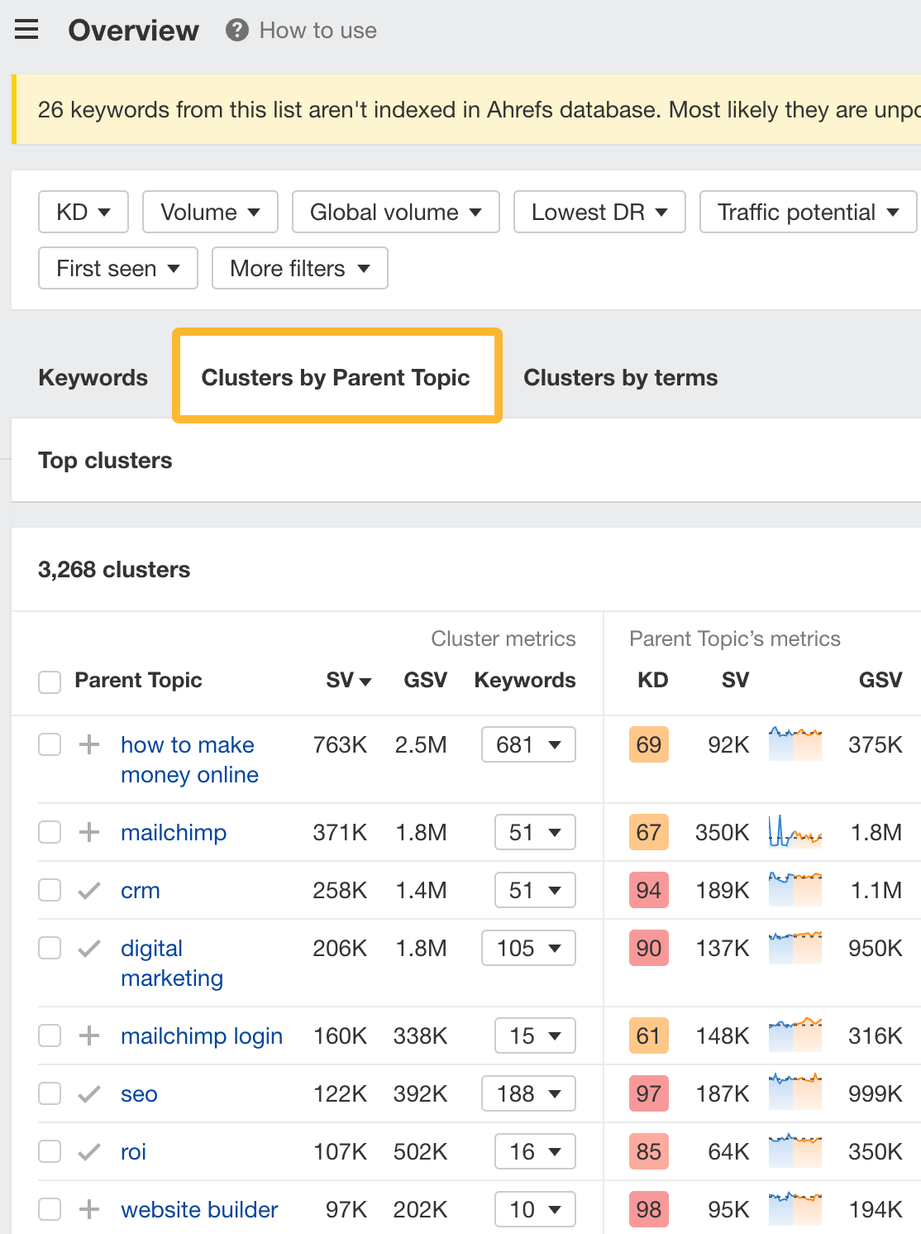Click the plus icon next to "website builder"
Screen dimensions: 921x1234
88,1209
